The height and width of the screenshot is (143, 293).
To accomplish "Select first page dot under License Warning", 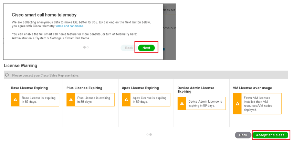I will [147, 134].
